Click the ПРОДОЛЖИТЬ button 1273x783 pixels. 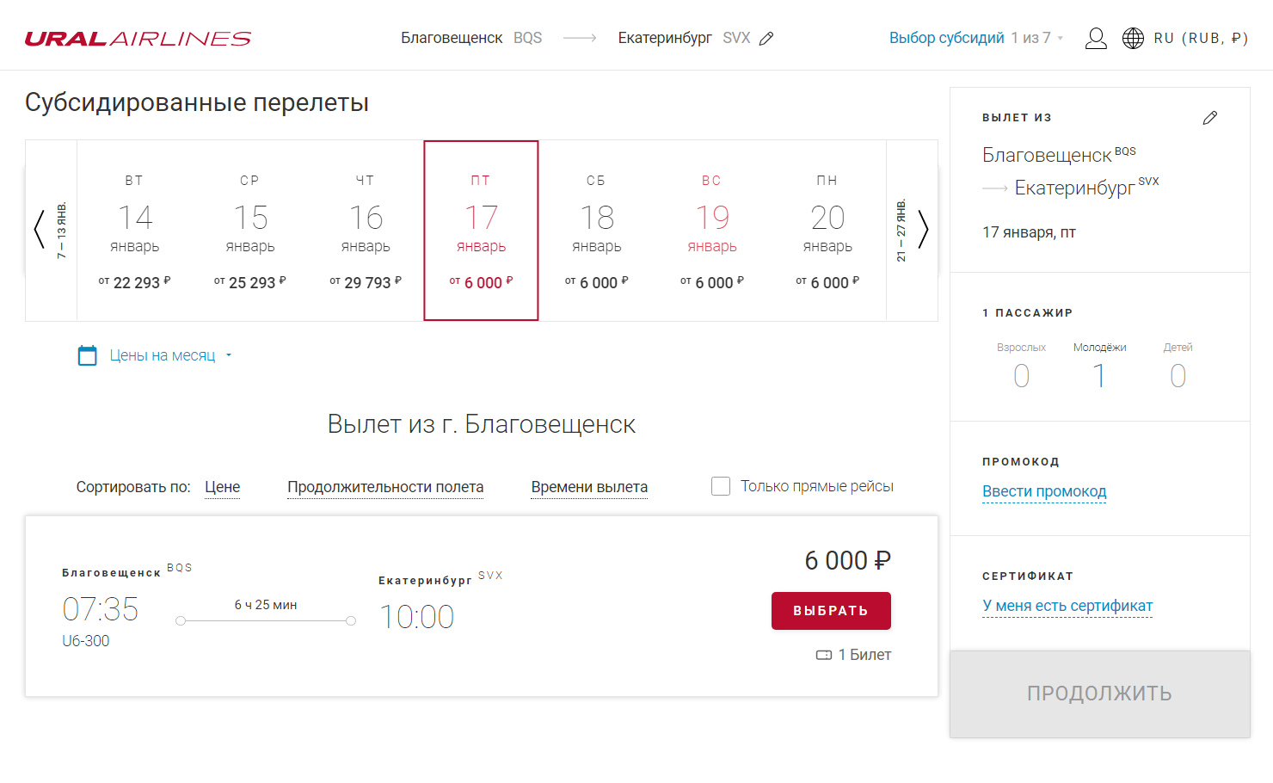click(x=1099, y=694)
